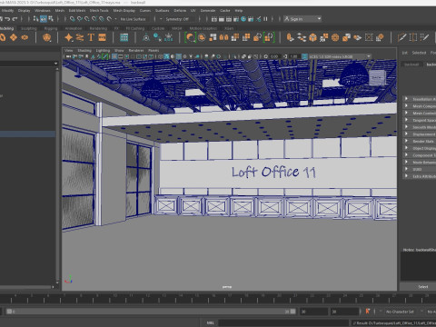Open the viewport Renderer menu
The width and height of the screenshot is (436, 327).
(x=136, y=51)
